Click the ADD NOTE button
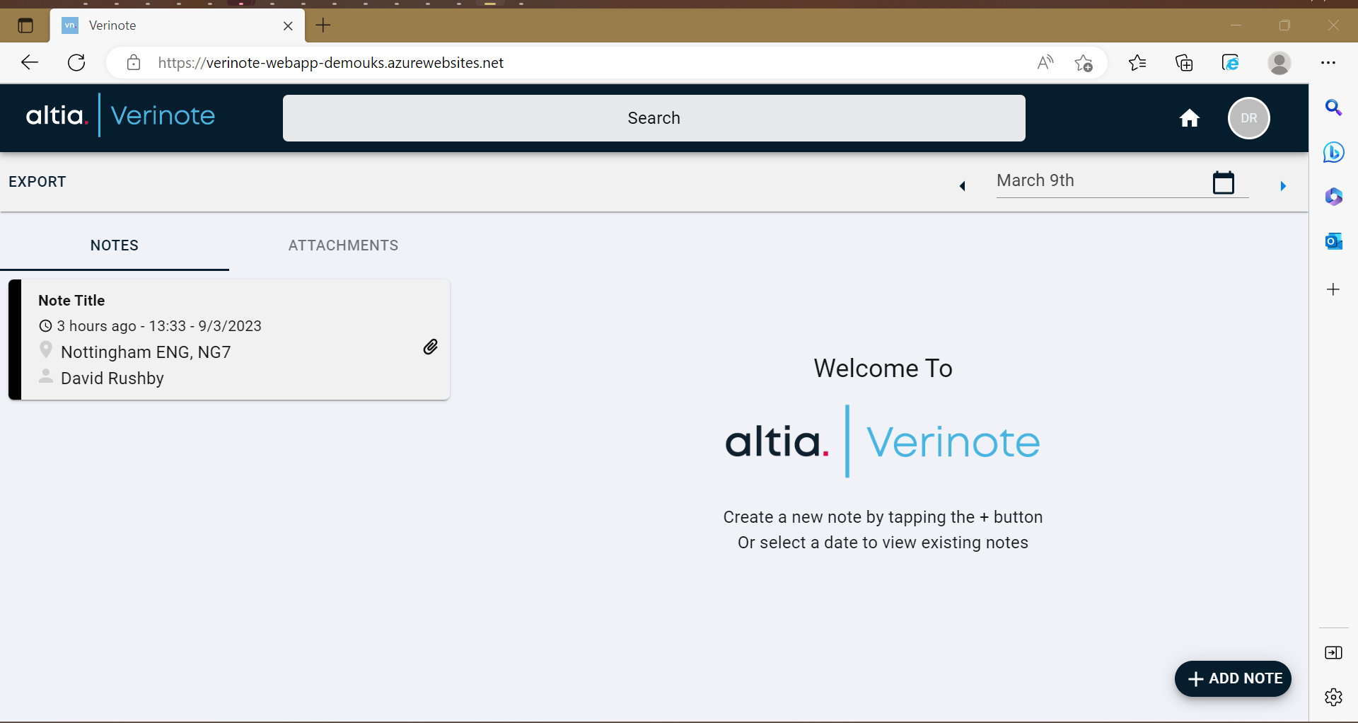This screenshot has width=1358, height=723. [x=1234, y=678]
